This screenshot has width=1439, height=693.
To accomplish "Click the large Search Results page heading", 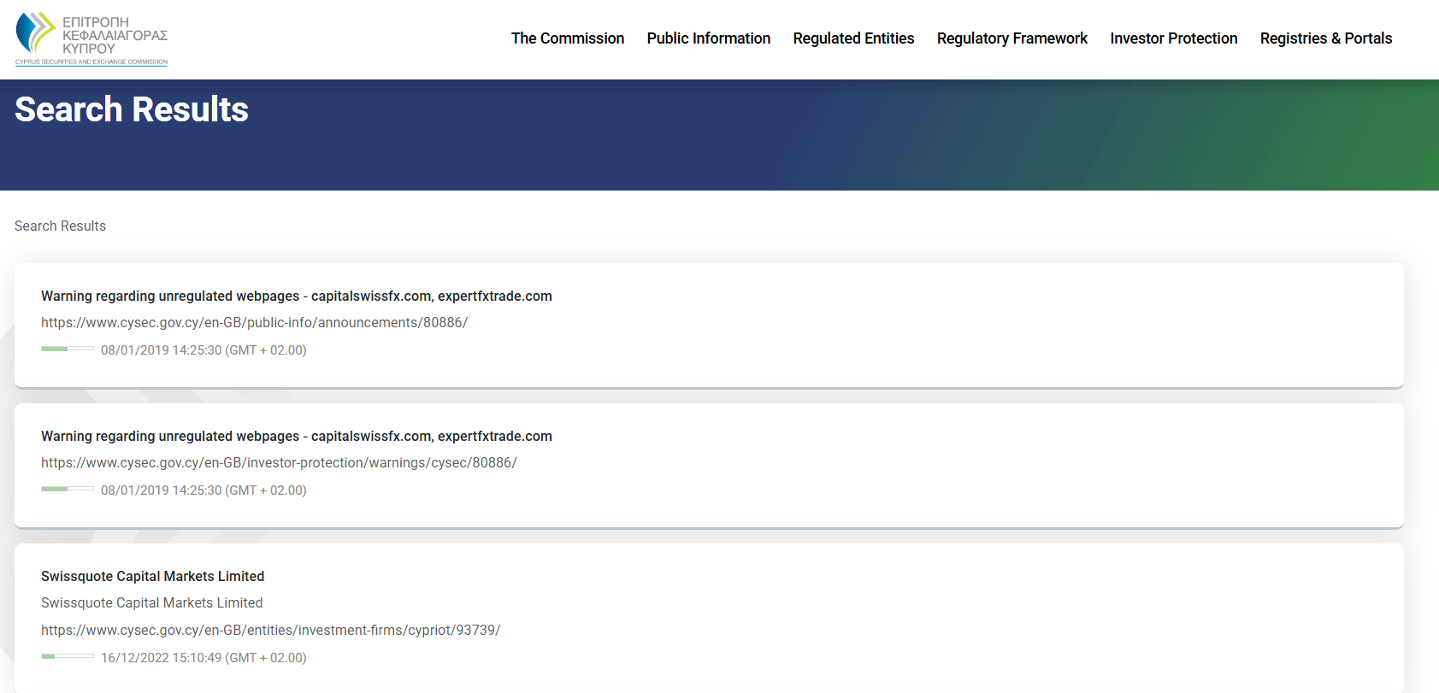I will (132, 109).
